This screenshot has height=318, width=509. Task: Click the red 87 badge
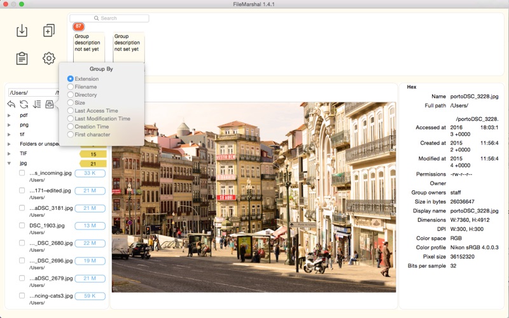click(x=78, y=26)
